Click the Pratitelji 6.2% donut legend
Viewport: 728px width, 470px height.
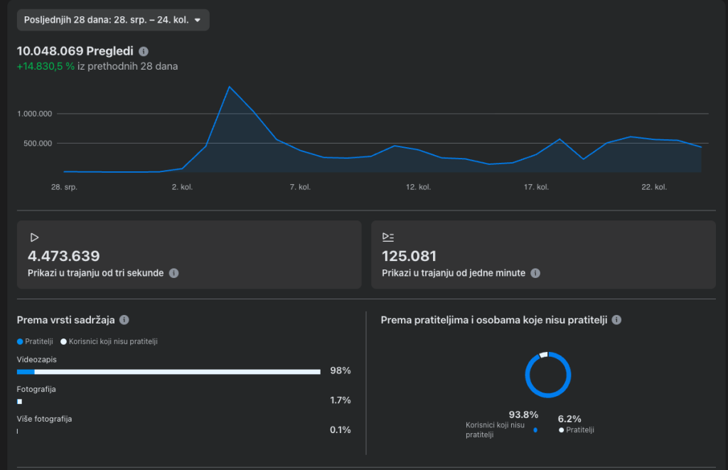pos(576,425)
